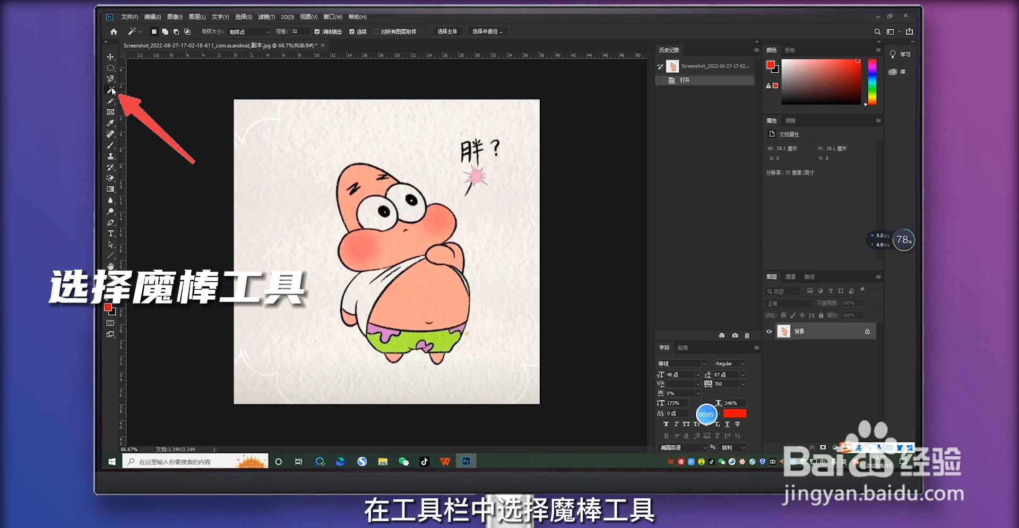Open font family 等线 dropdown

[x=682, y=363]
